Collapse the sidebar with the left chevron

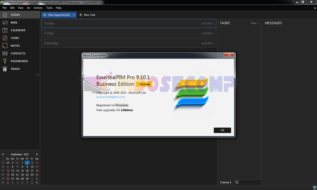(x=38, y=75)
